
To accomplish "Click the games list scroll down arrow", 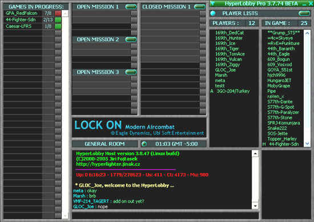I will coord(65,216).
